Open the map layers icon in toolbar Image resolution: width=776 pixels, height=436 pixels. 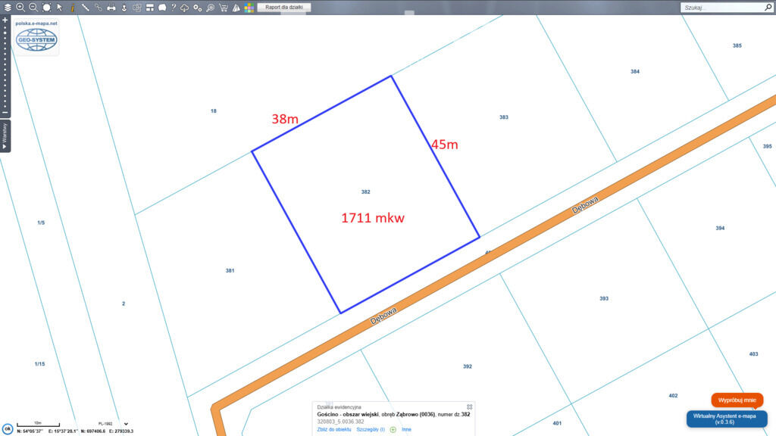[8, 7]
